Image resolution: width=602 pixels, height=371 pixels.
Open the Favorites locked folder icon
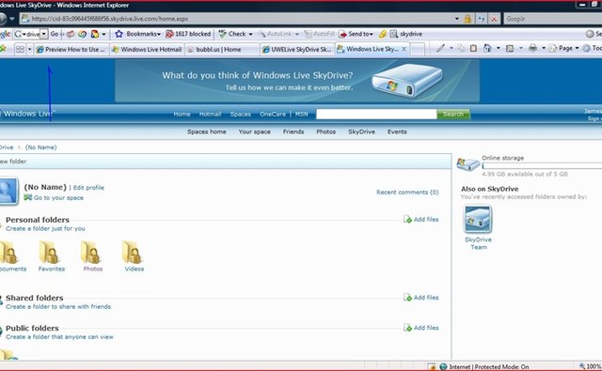[50, 253]
